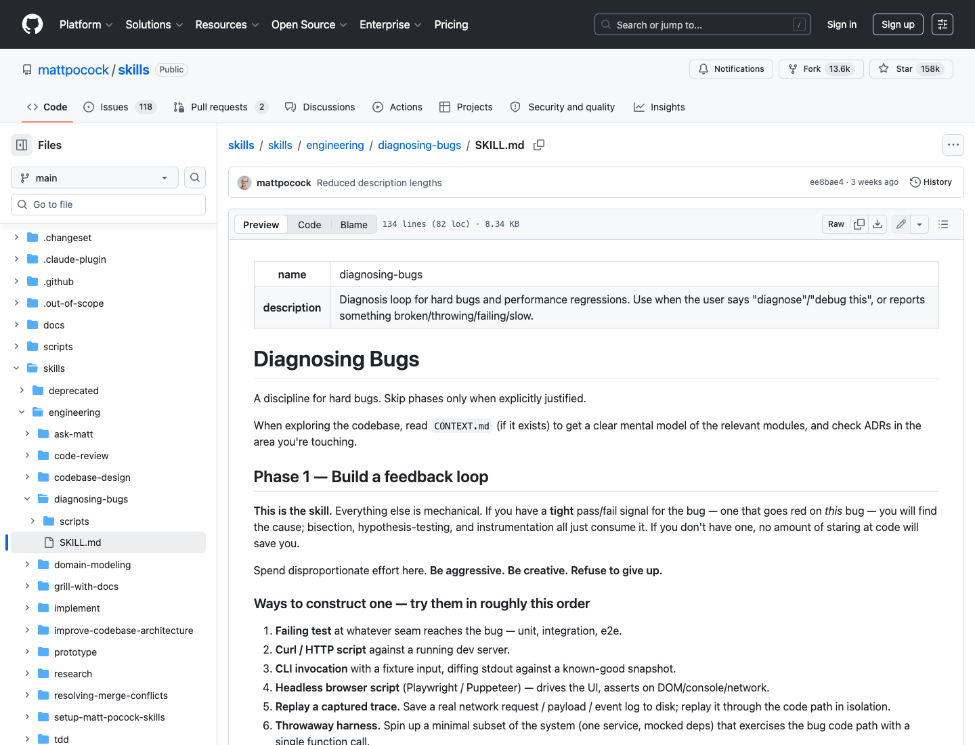Open diagnosing-bugs breadcrumb link
Screen dimensions: 975x745
tap(419, 145)
